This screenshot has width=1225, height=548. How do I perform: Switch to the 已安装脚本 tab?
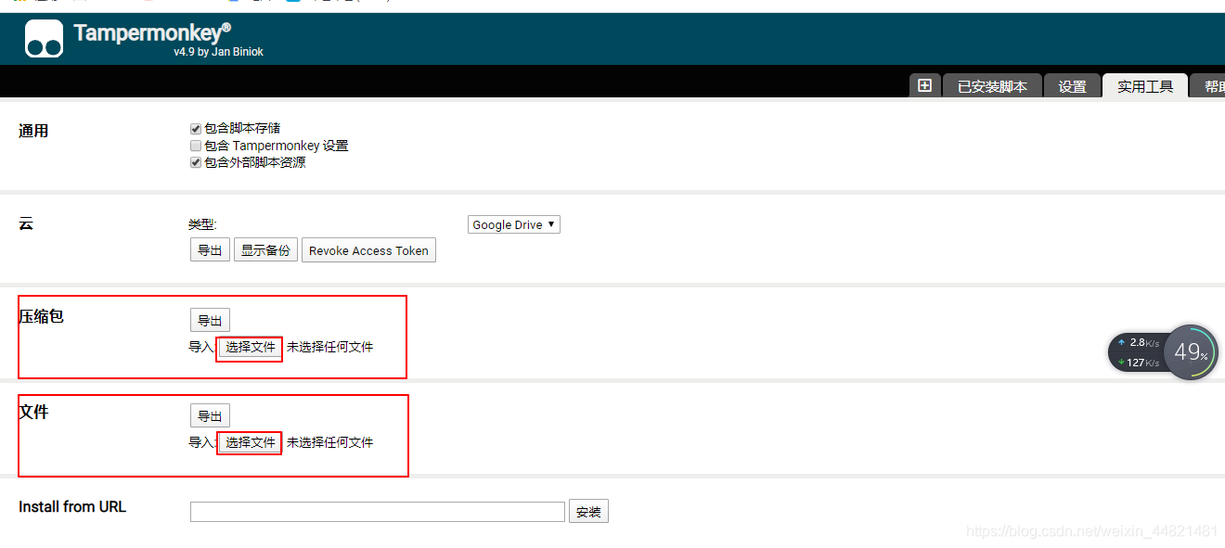click(x=992, y=86)
